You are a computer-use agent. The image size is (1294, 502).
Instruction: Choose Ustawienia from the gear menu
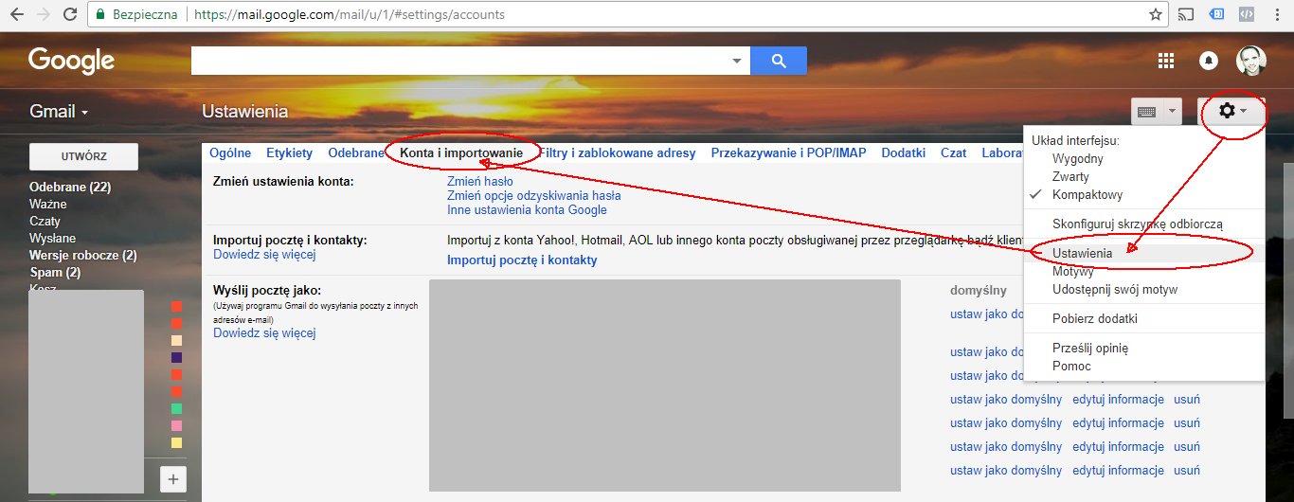click(x=1082, y=254)
